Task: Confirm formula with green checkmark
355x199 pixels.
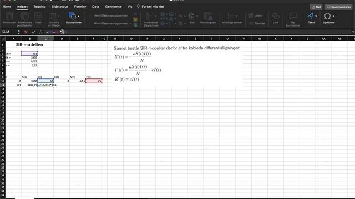Action: [33, 32]
